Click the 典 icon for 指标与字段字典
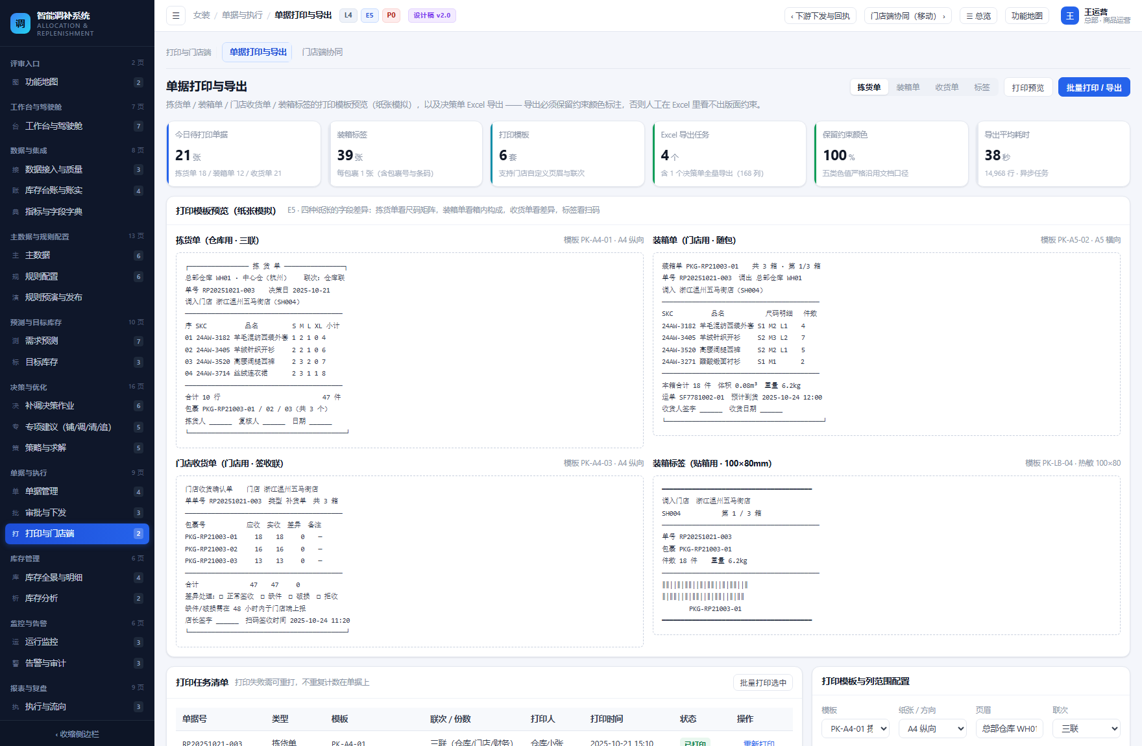1142x746 pixels. click(x=16, y=212)
